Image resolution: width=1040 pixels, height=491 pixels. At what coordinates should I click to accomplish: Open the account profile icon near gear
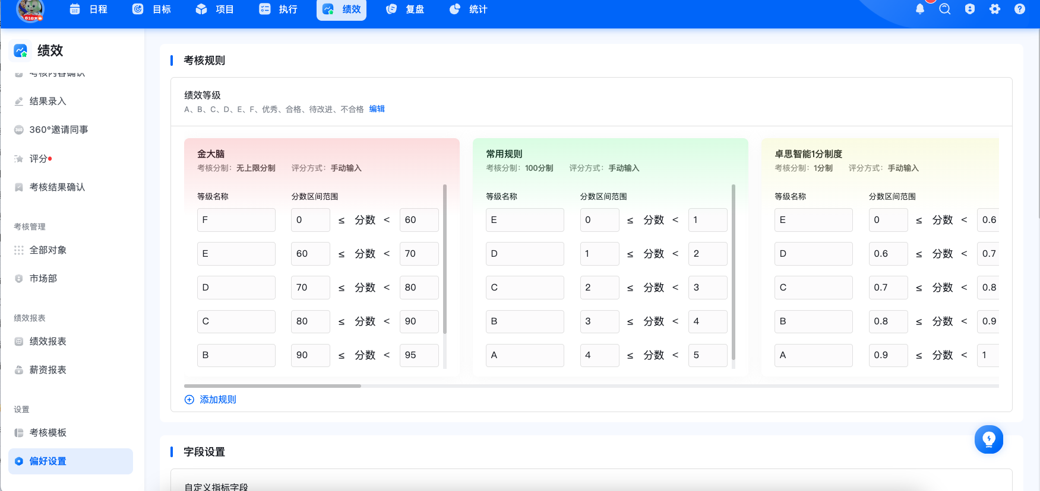point(969,9)
